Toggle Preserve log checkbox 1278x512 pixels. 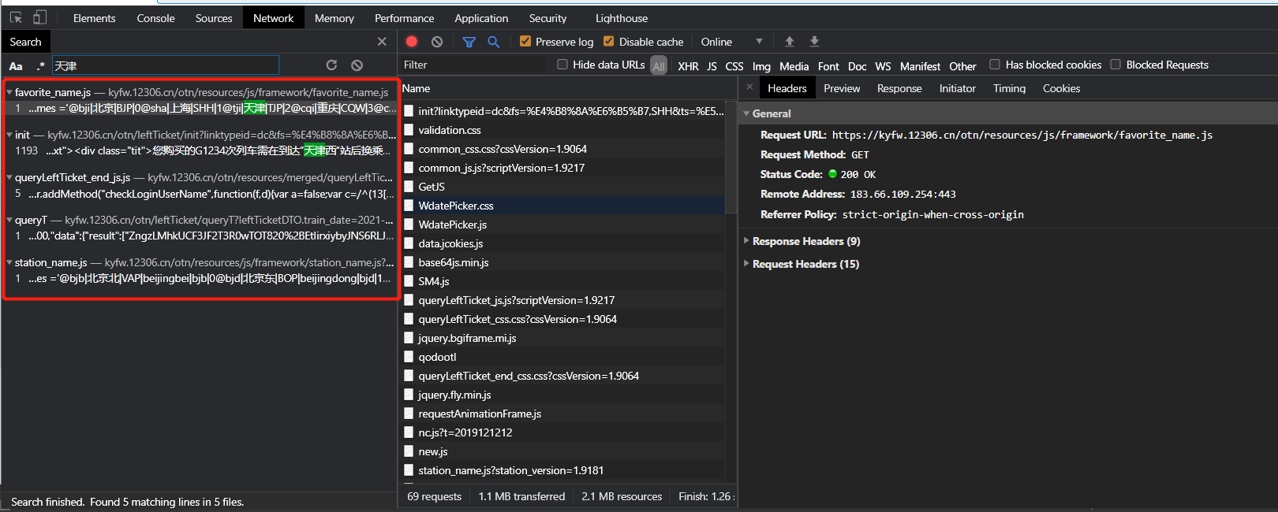pyautogui.click(x=525, y=41)
